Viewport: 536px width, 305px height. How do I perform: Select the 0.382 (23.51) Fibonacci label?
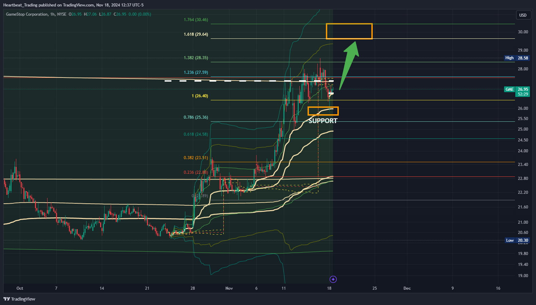(196, 158)
